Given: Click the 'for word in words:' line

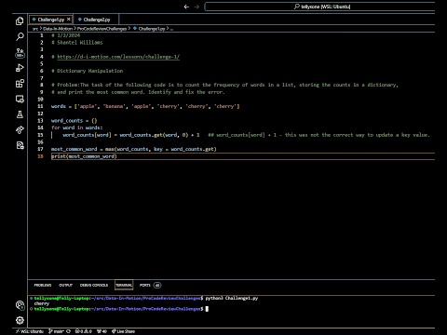Looking at the screenshot, I should [x=76, y=127].
